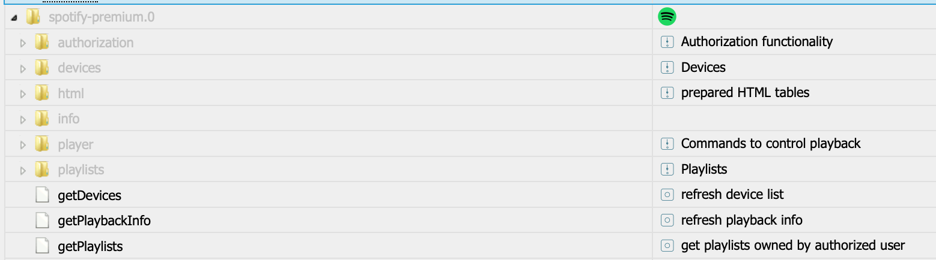Click the prepared HTML tables description
936x260 pixels.
(x=745, y=93)
